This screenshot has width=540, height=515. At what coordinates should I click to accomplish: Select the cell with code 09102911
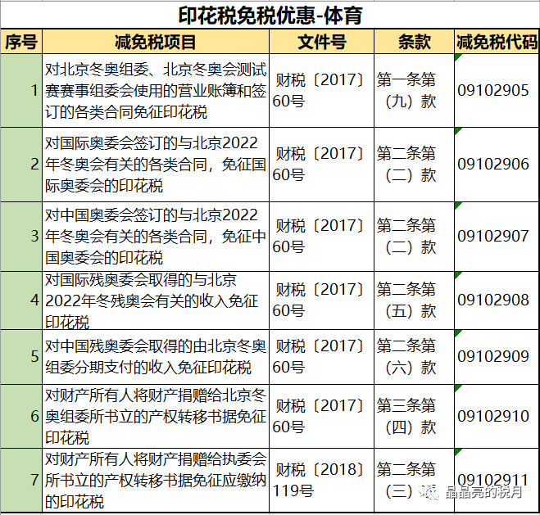tap(493, 479)
